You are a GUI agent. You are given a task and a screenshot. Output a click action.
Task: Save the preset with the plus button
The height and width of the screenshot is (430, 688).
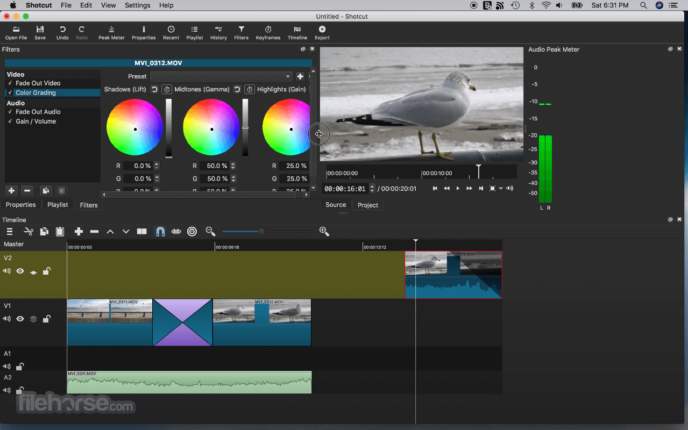(x=300, y=76)
